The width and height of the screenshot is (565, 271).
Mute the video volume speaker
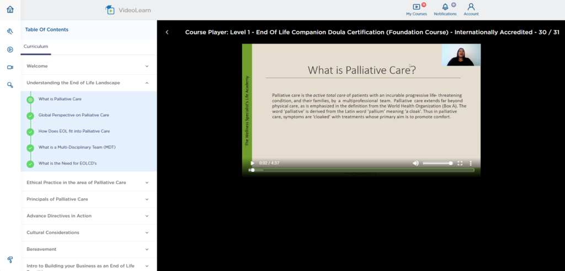[x=415, y=163]
